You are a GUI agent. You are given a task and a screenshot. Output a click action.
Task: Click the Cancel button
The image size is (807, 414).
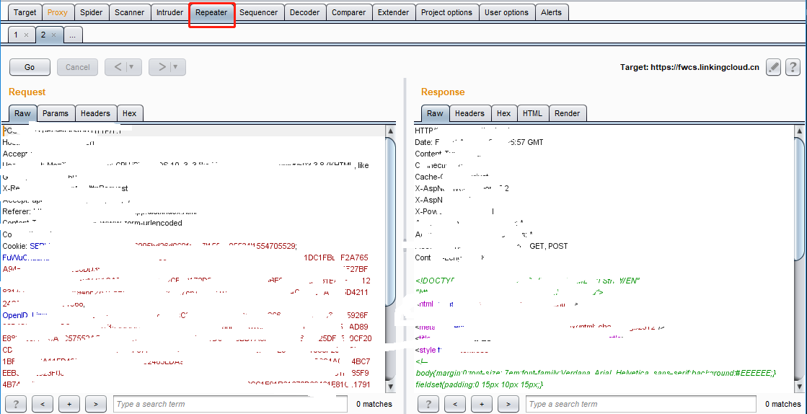click(78, 67)
